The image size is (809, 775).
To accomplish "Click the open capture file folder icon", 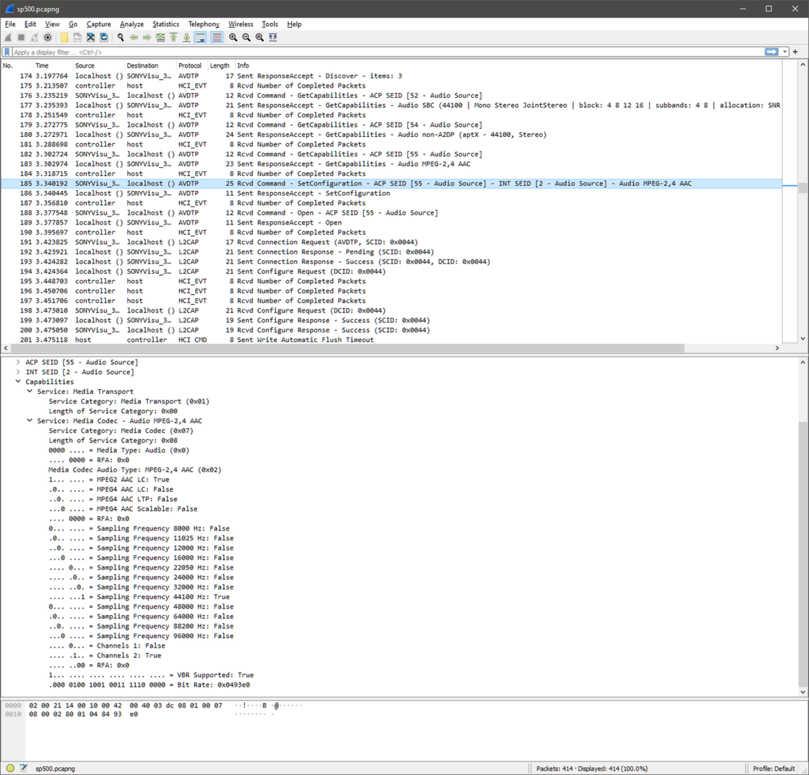I will coord(64,37).
